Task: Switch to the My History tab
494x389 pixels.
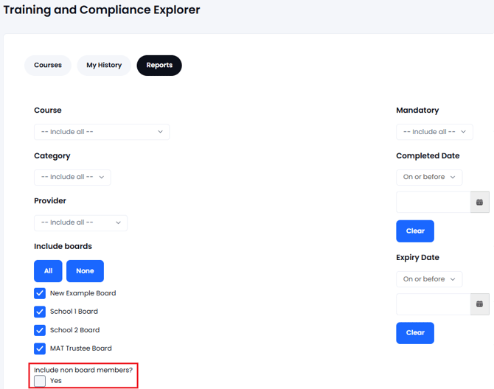Action: tap(104, 65)
